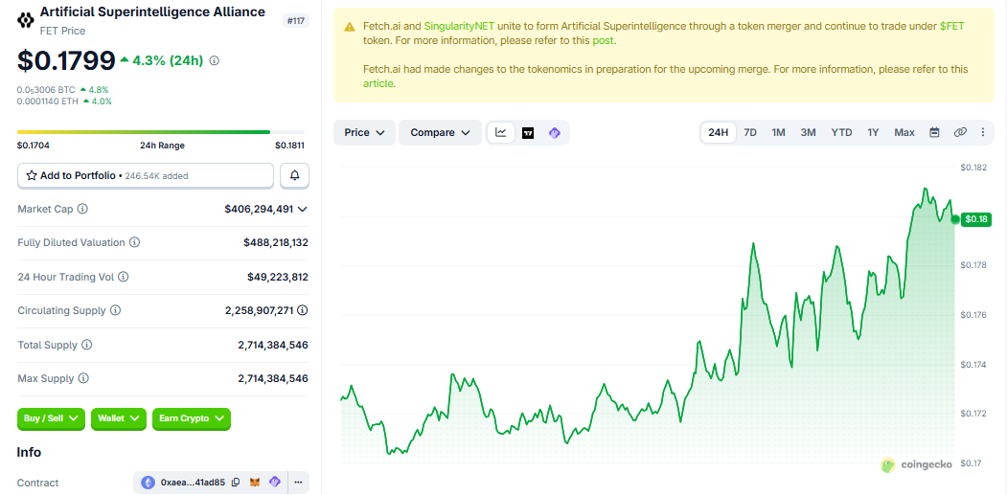The image size is (1007, 495).
Task: Click the SingularityNET link in notice
Action: coord(459,26)
